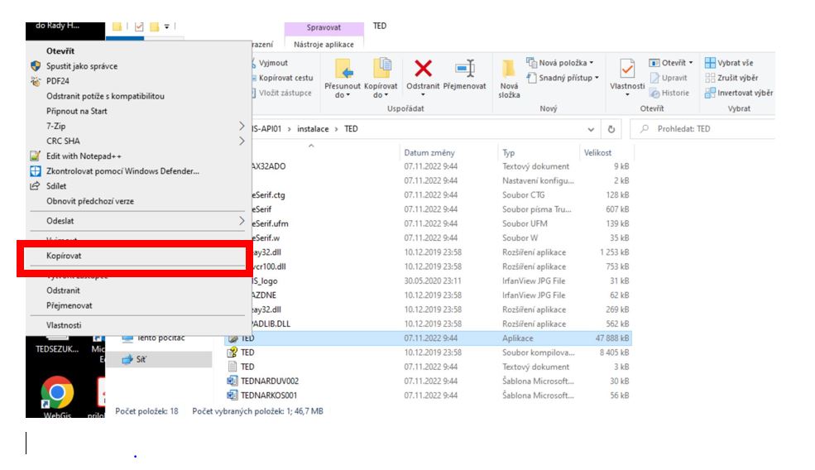
Task: Click the Kopírovat do icon in ribbon
Action: coord(381,68)
